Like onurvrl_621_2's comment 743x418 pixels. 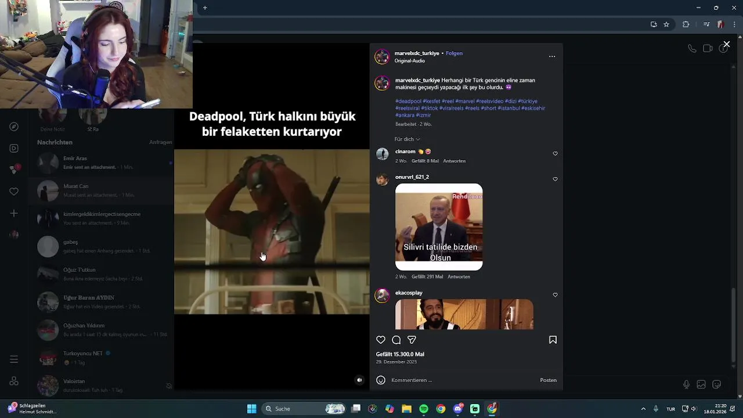[555, 179]
